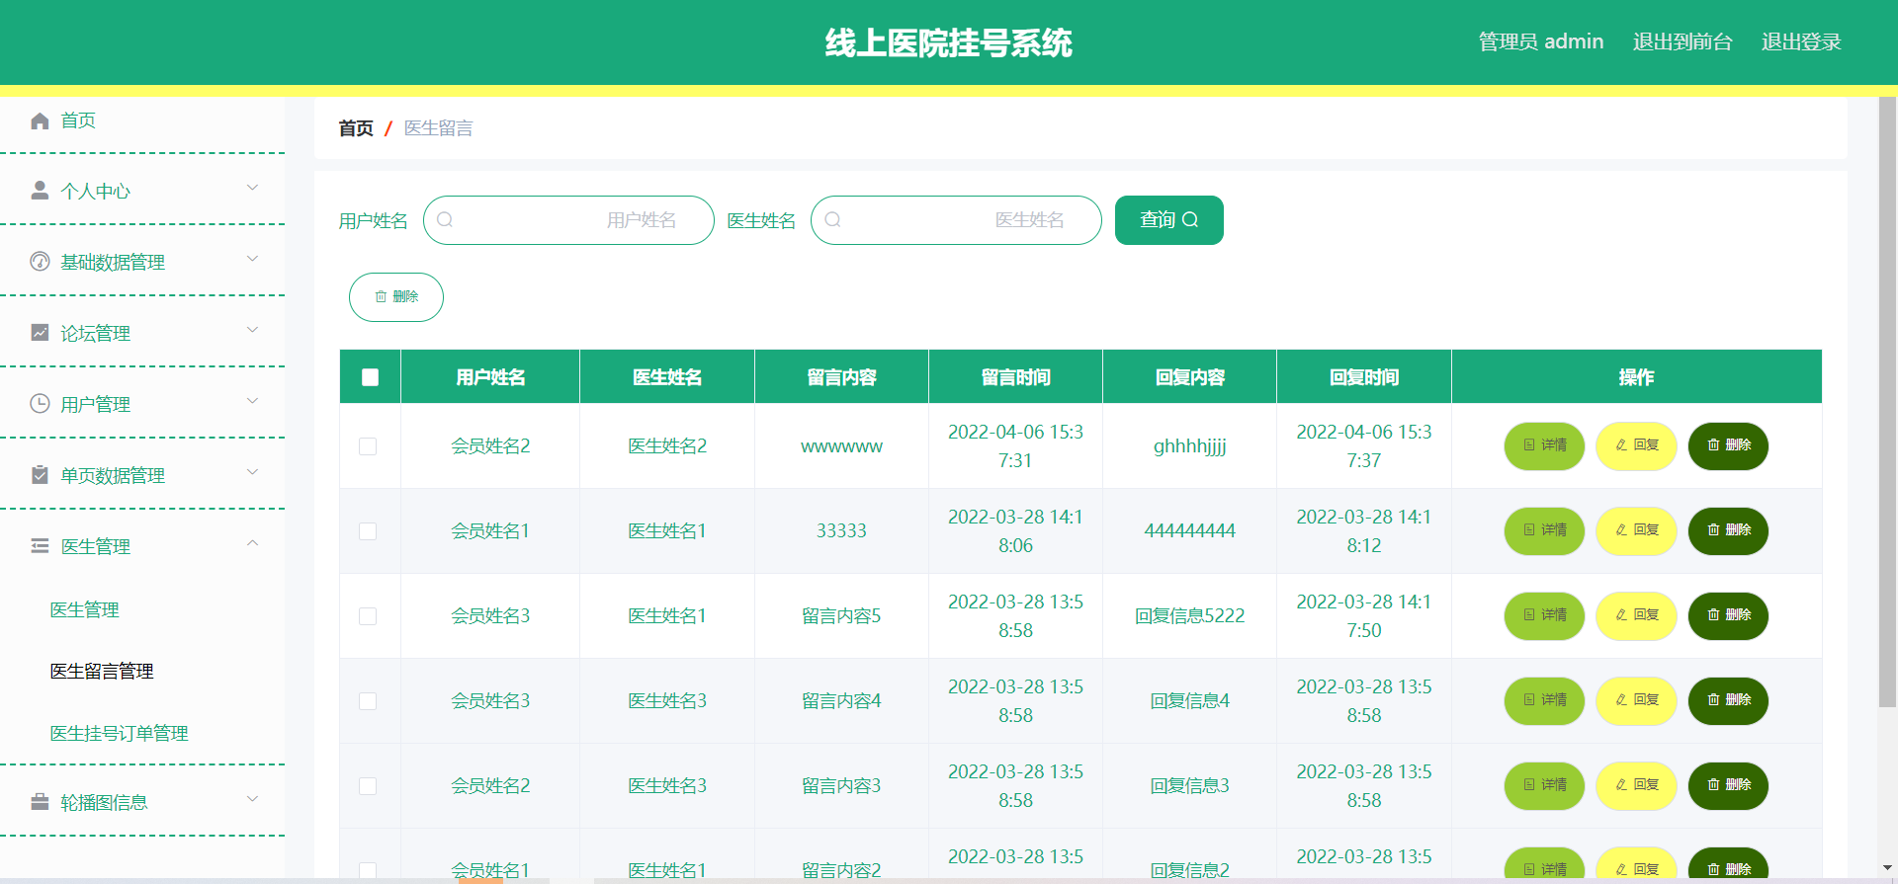The image size is (1898, 884).
Task: Click the home icon beside 首页
Action: [40, 121]
